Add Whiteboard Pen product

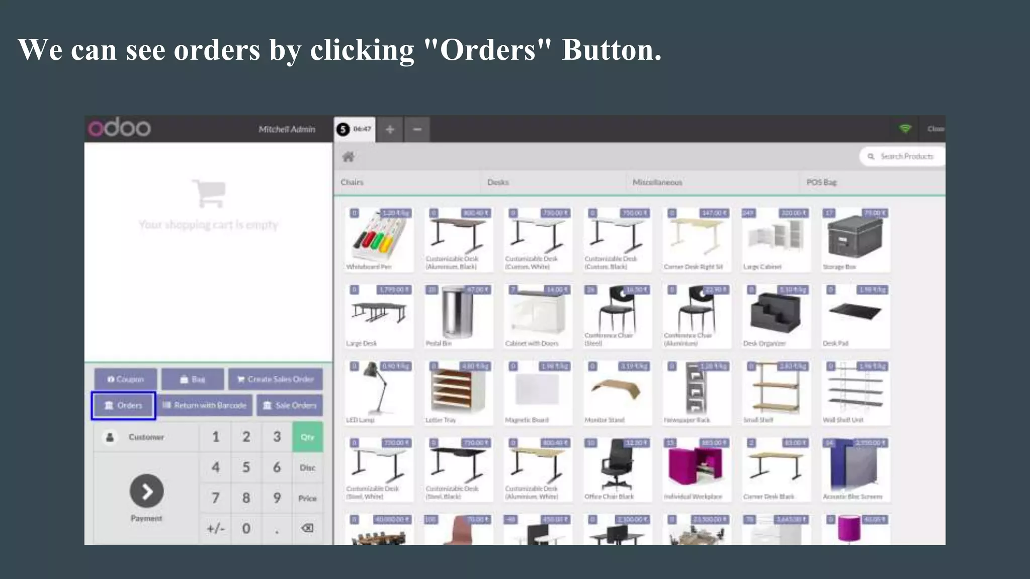(379, 239)
